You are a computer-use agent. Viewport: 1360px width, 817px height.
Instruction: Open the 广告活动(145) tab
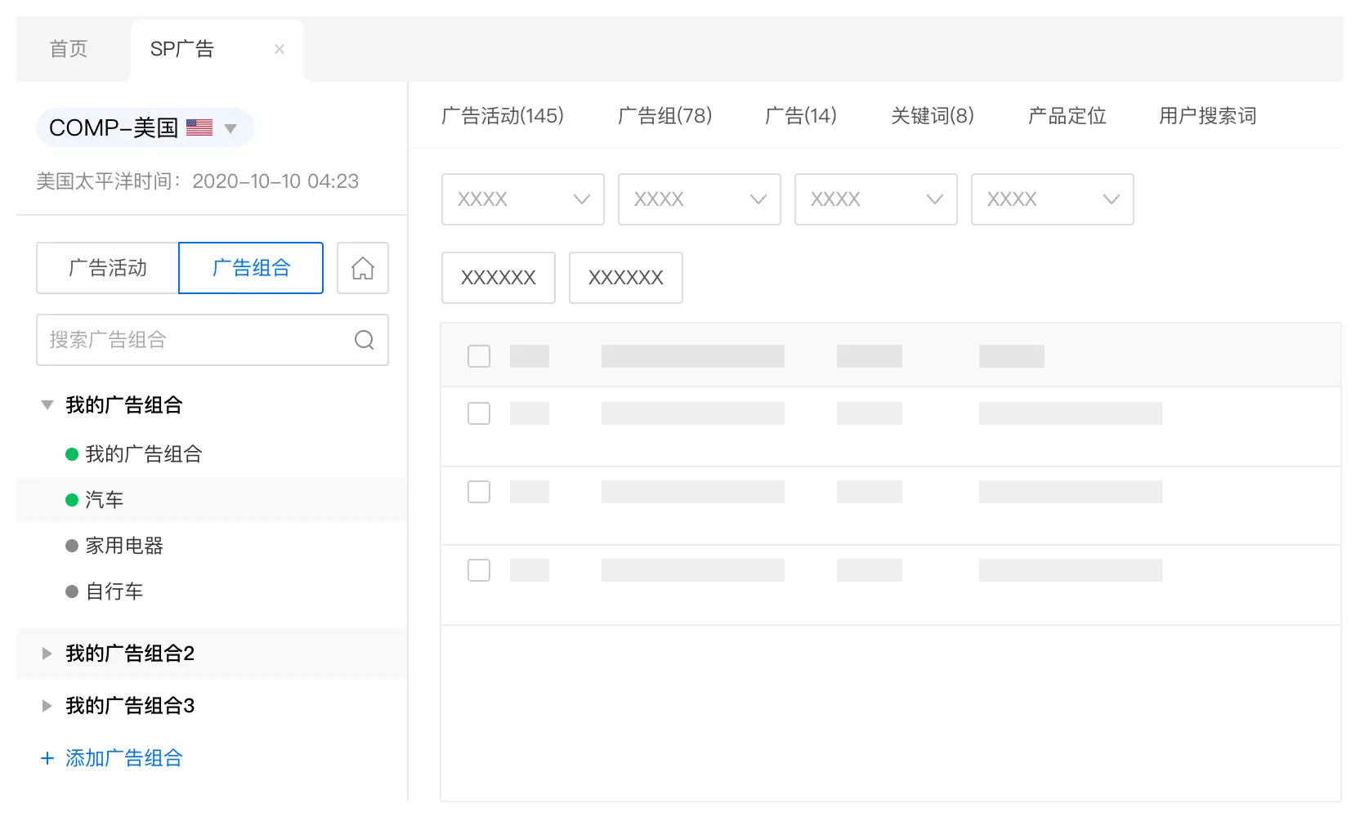(503, 116)
